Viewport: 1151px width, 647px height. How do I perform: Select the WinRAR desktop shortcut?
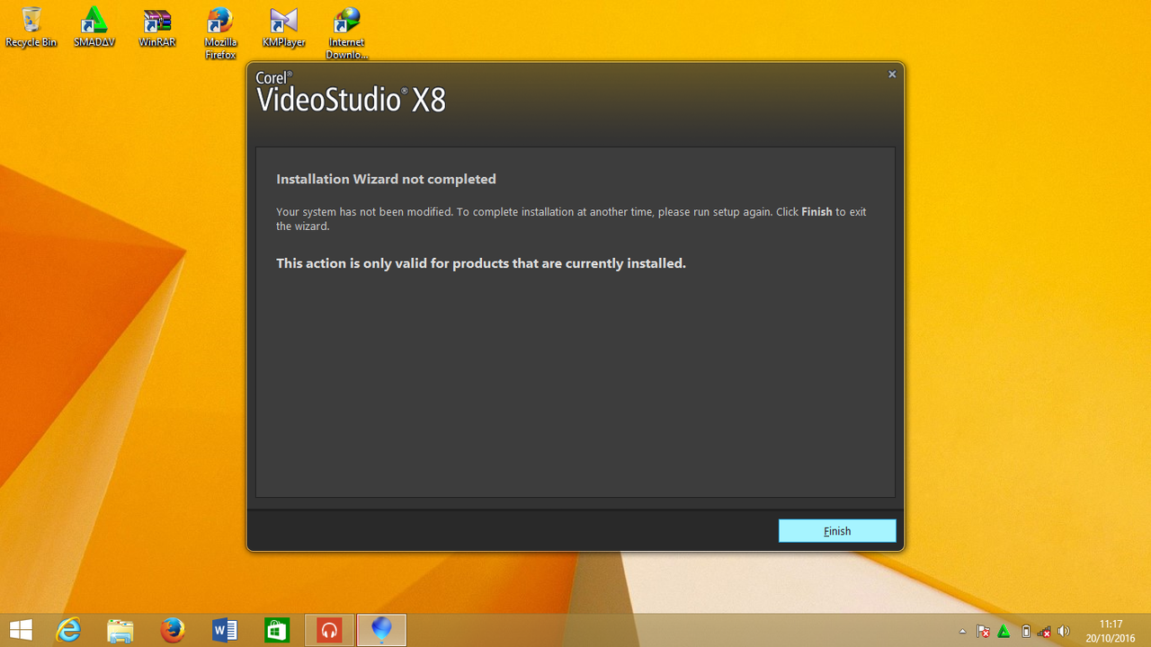coord(157,27)
